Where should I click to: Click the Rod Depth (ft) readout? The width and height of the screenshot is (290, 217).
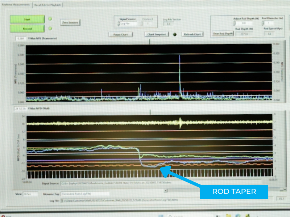click(244, 34)
